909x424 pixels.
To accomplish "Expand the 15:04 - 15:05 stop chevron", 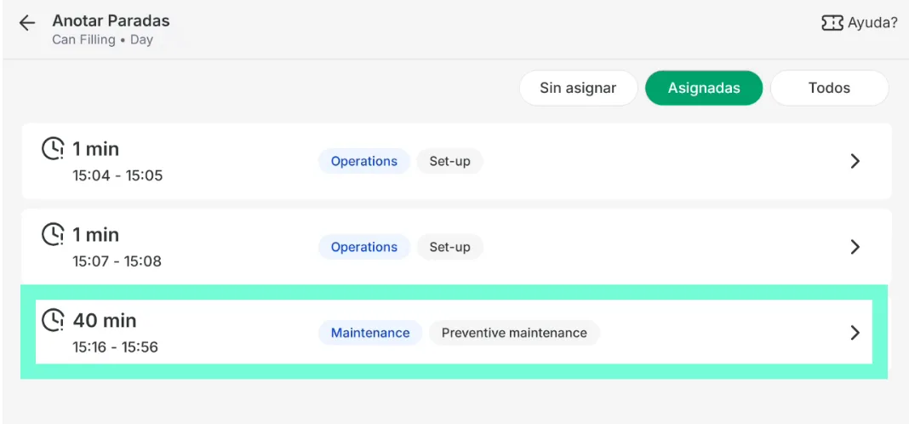I will coord(855,161).
